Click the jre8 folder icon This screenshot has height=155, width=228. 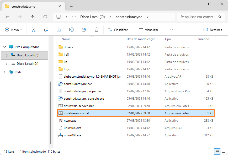(61, 54)
